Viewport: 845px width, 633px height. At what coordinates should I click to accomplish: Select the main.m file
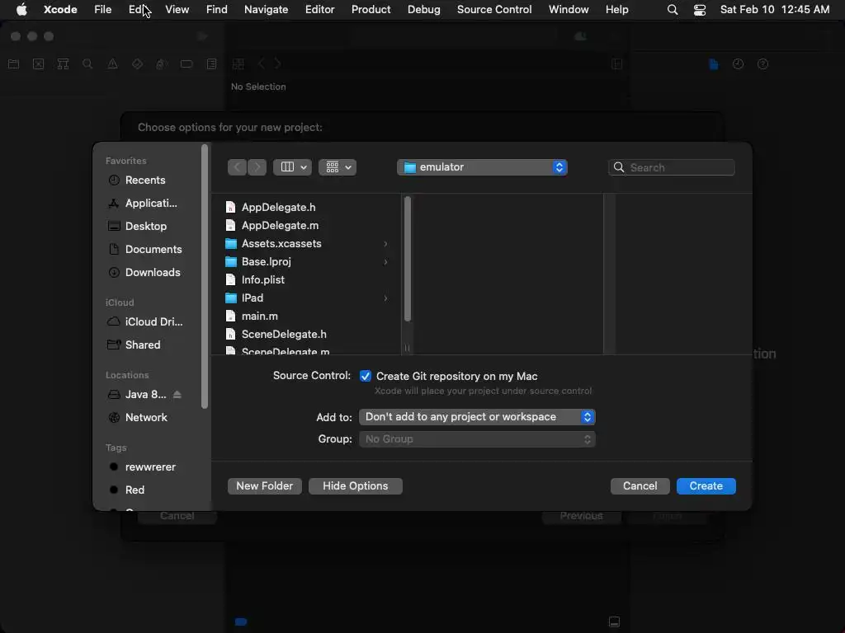click(x=260, y=316)
